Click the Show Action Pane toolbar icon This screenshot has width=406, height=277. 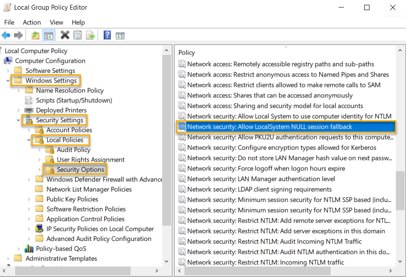(120, 35)
